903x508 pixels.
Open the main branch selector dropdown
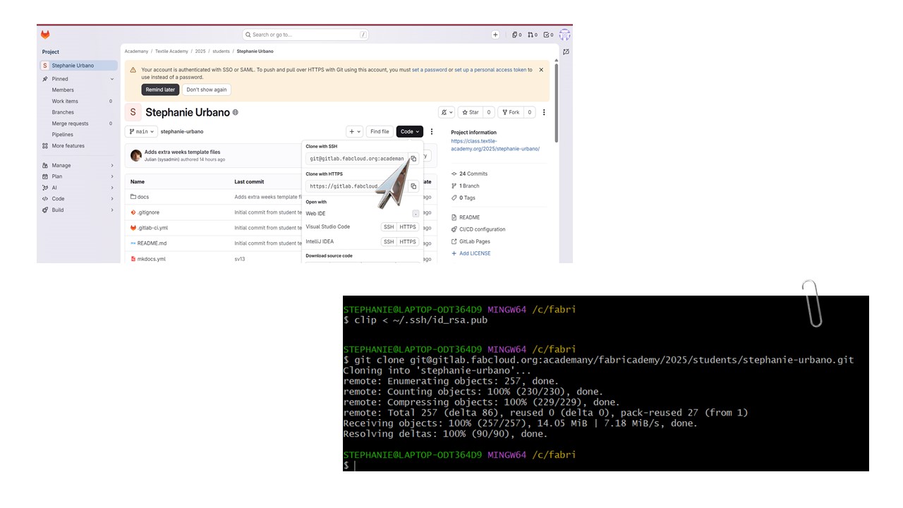point(141,131)
